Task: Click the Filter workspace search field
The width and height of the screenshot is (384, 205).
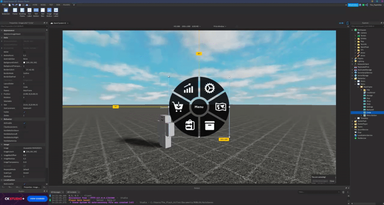Action: (x=367, y=26)
